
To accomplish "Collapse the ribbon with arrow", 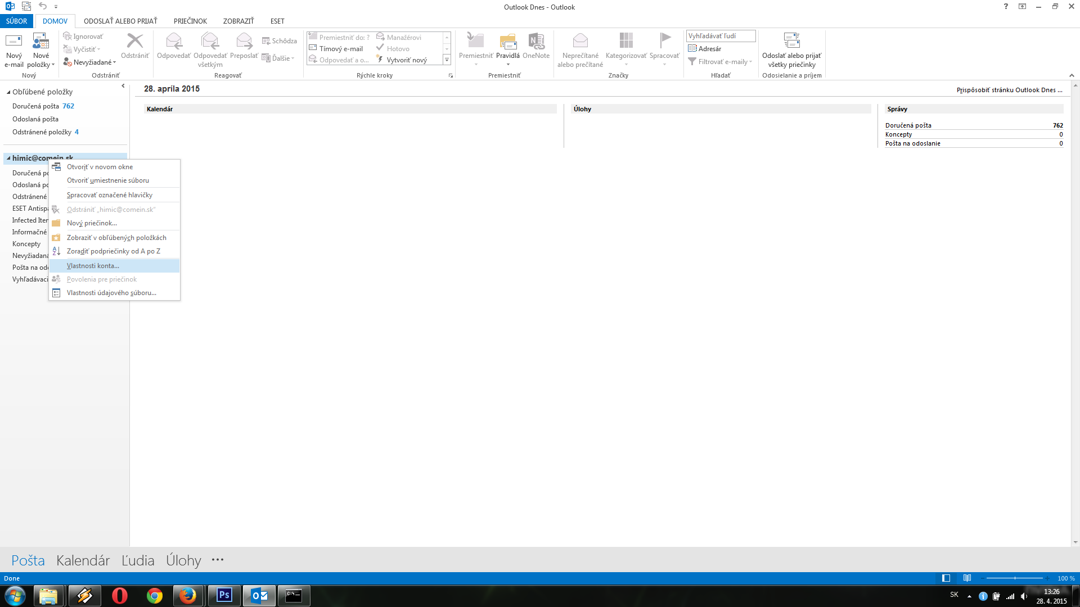I will [1072, 75].
